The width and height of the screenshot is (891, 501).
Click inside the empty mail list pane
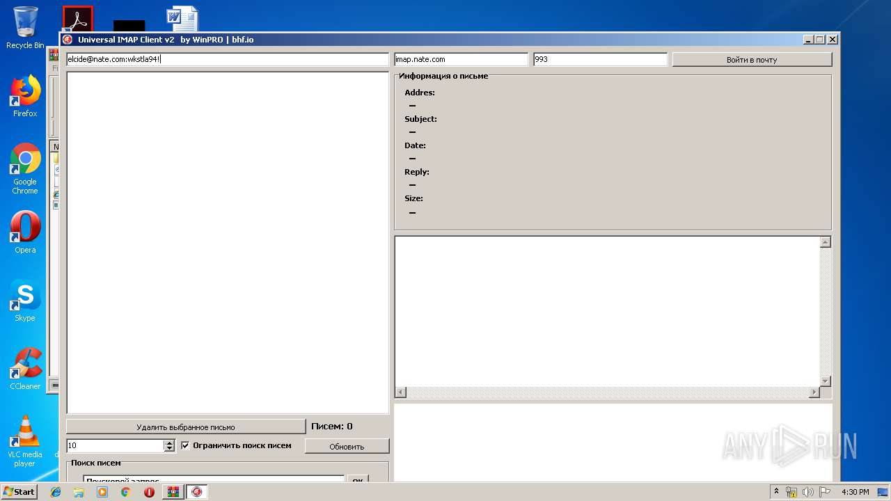(227, 242)
